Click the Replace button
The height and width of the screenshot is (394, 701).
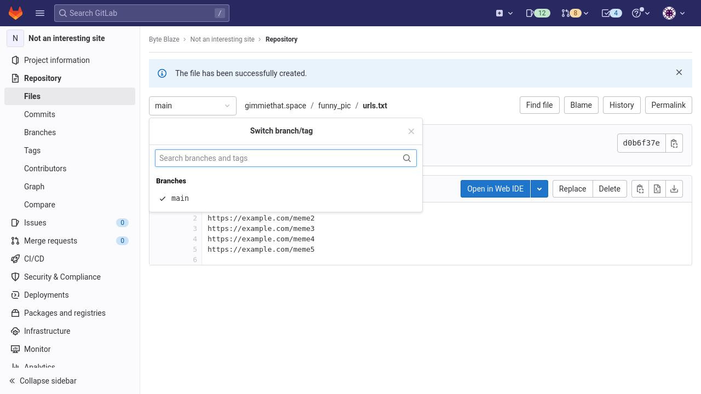click(x=572, y=189)
